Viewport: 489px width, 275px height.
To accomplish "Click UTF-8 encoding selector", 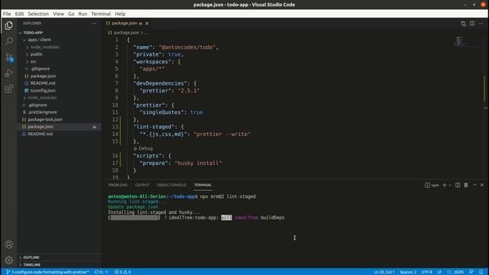I will (426, 272).
